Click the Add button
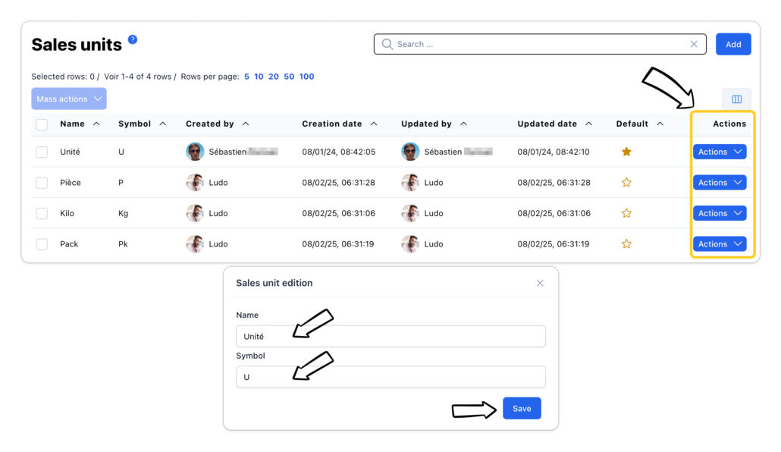 [x=732, y=44]
